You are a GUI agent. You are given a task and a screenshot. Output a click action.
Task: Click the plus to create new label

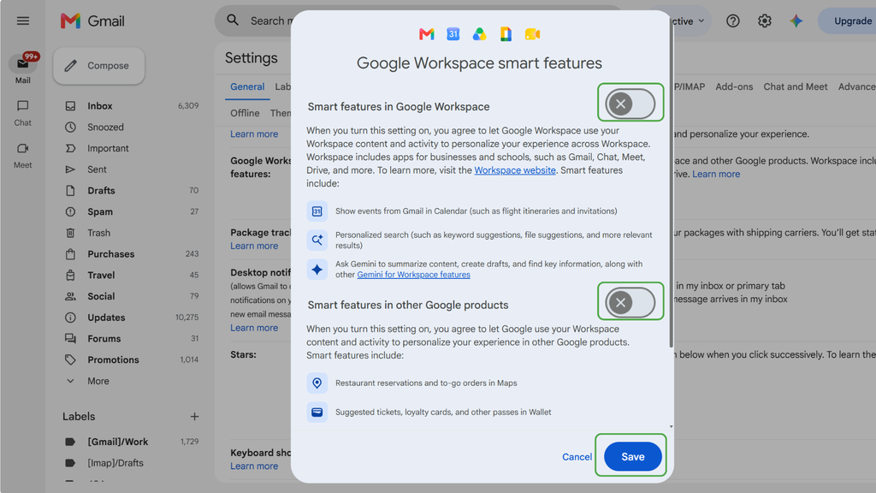coord(194,417)
